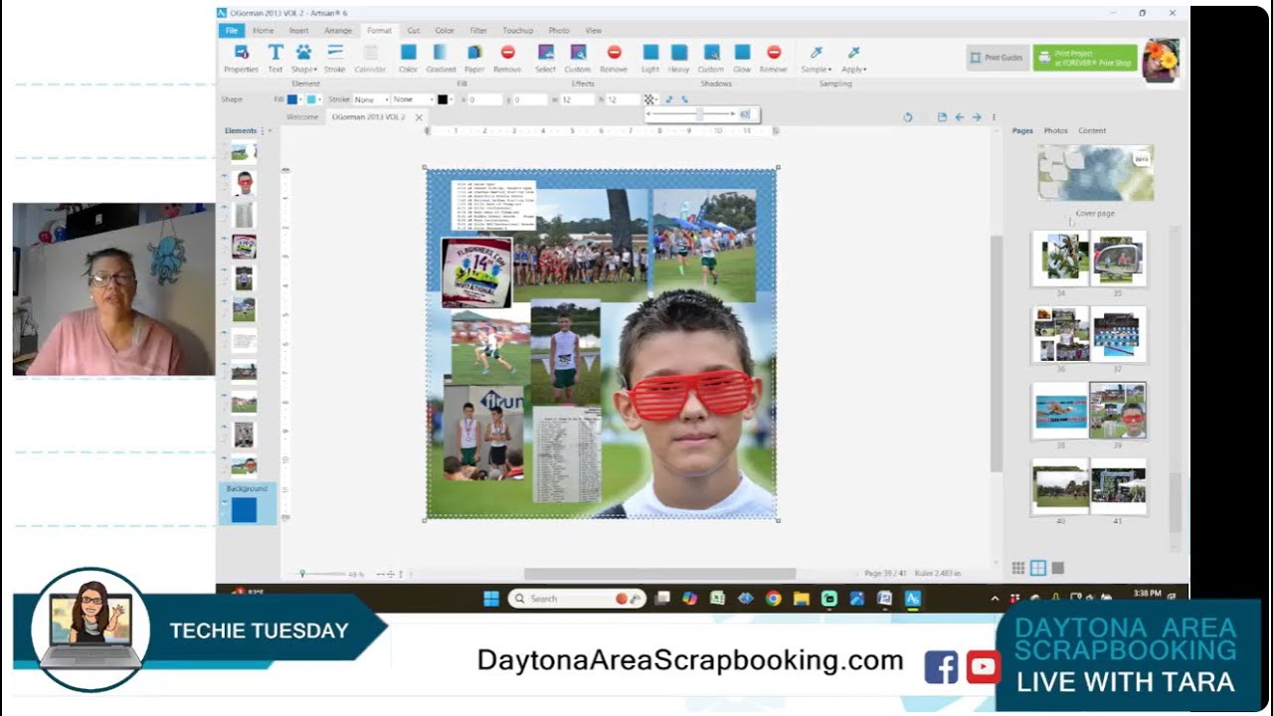
Task: Open the File menu
Action: 232,31
